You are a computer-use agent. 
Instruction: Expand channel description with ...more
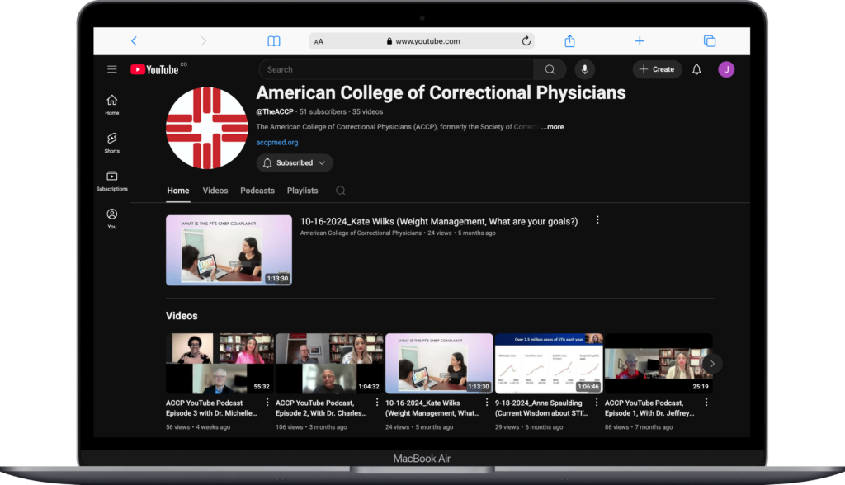552,127
